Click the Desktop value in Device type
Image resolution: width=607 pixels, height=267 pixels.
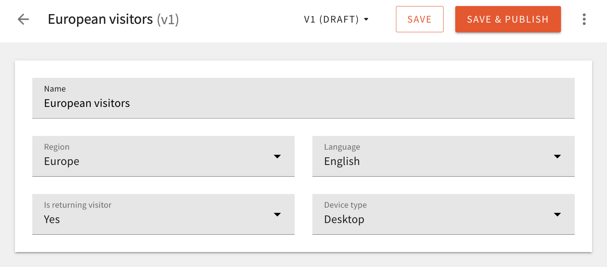tap(344, 219)
